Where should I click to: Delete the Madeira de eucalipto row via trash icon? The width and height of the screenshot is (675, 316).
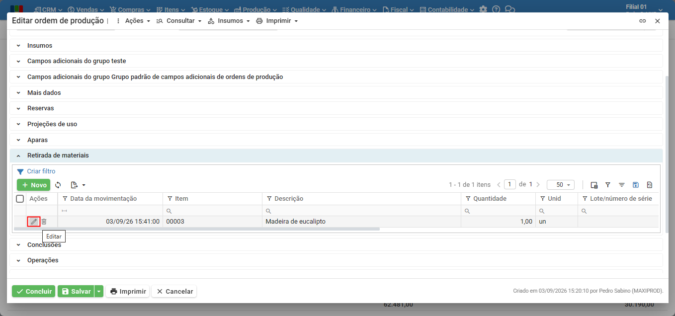point(44,222)
